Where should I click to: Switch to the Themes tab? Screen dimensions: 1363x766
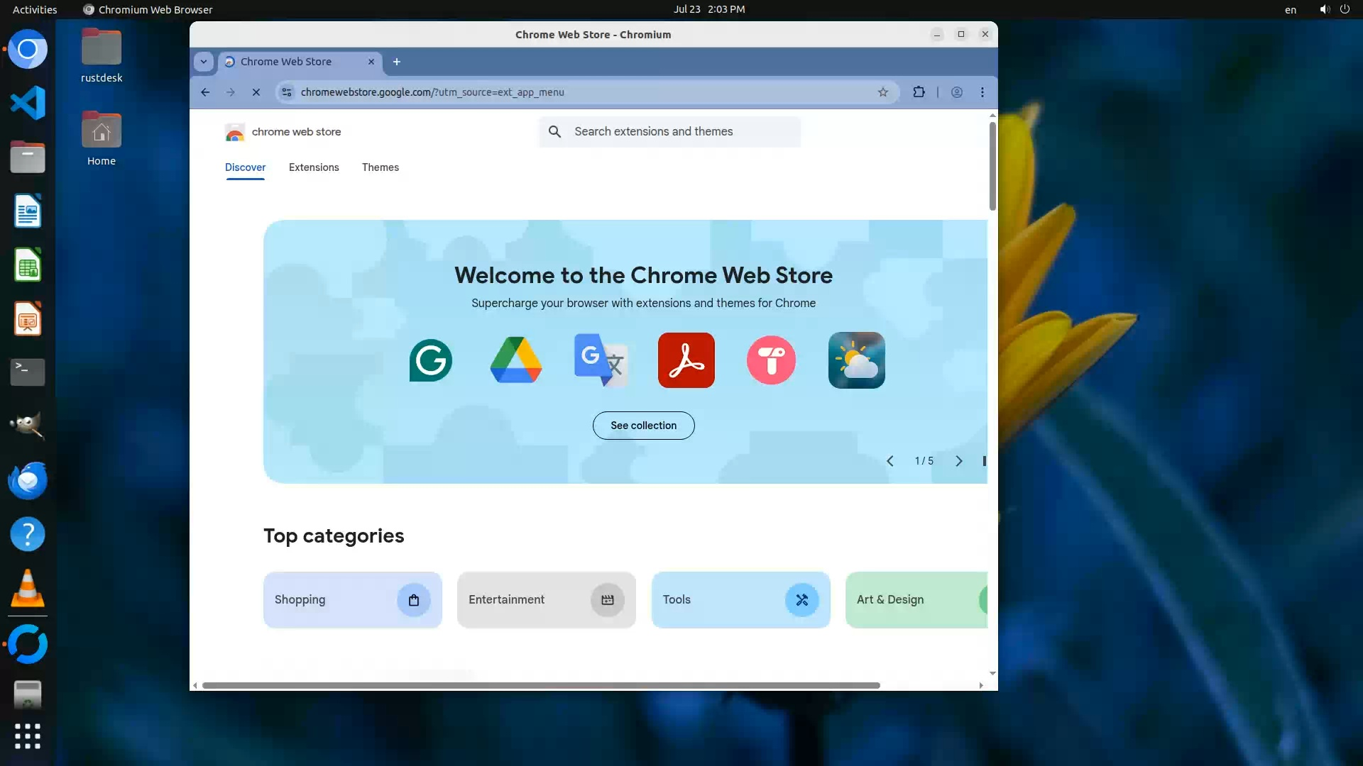381,167
